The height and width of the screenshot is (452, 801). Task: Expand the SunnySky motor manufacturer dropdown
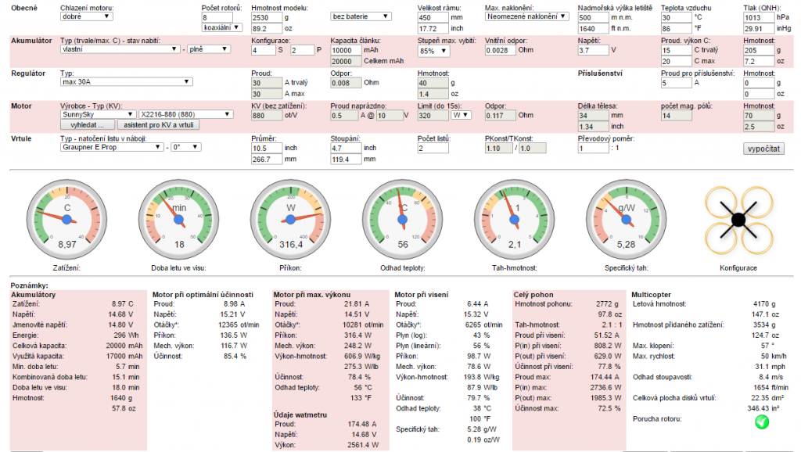(x=97, y=114)
